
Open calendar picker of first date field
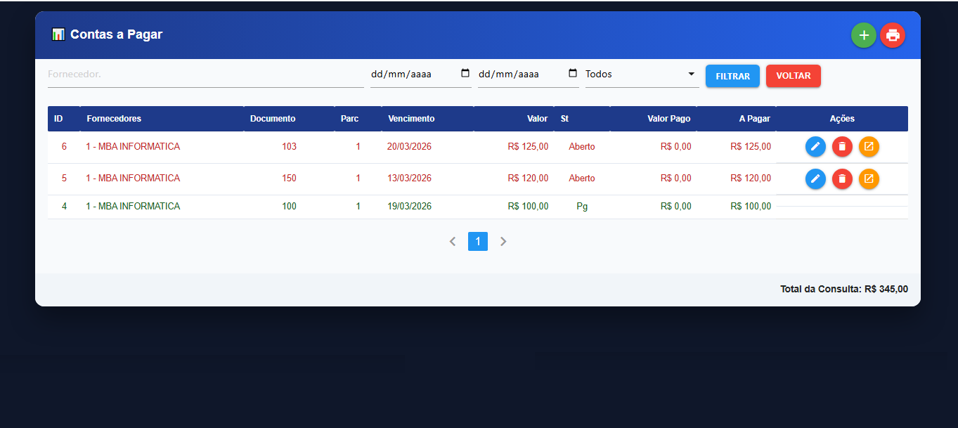pos(465,74)
